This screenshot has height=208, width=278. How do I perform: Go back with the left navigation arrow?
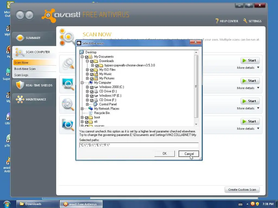coord(20,15)
